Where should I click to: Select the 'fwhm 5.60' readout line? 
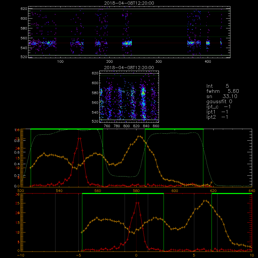pyautogui.click(x=223, y=91)
